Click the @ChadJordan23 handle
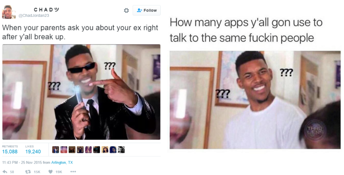 pos(34,16)
